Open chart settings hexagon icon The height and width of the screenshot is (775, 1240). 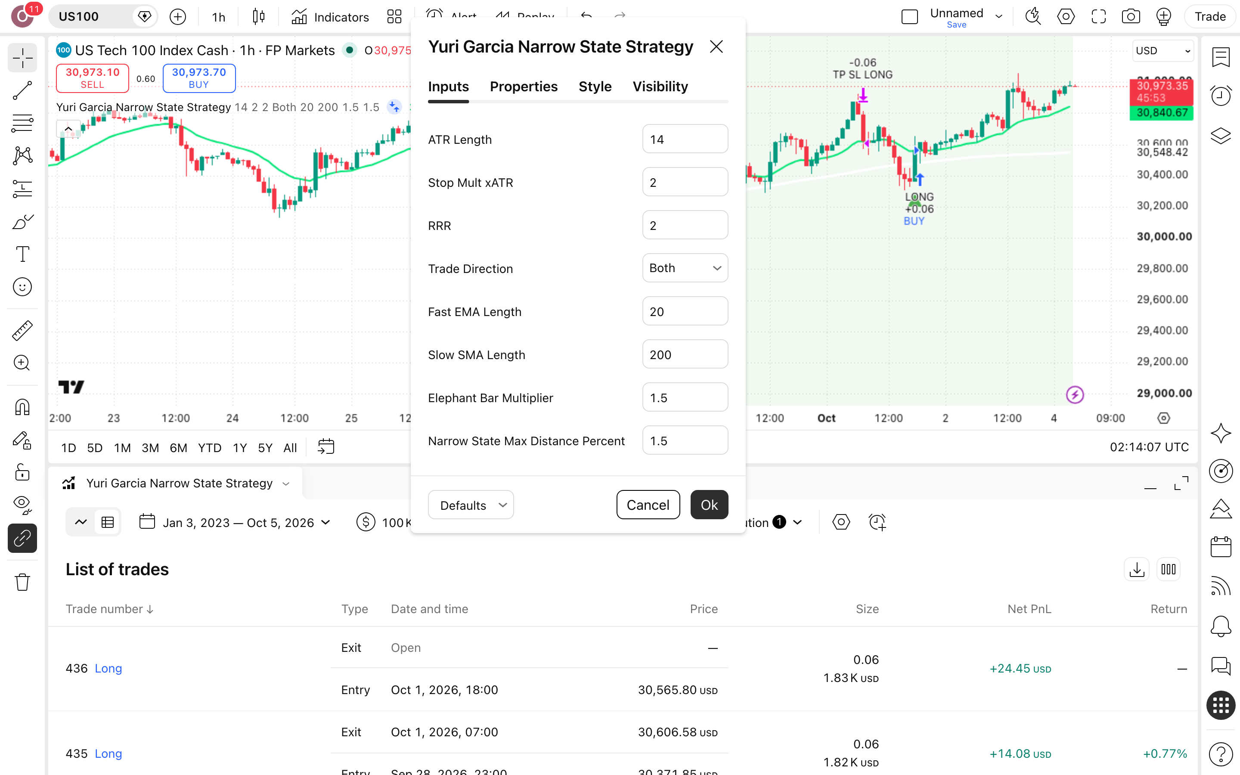click(x=1066, y=17)
